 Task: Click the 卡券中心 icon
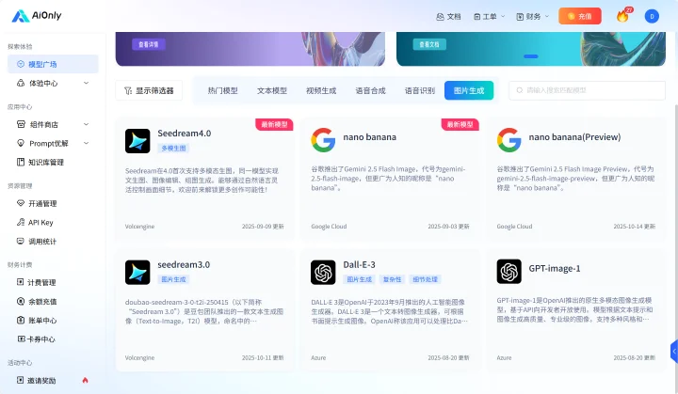pyautogui.click(x=21, y=339)
